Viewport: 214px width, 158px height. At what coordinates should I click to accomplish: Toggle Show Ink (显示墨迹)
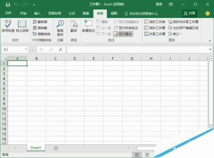point(123,34)
